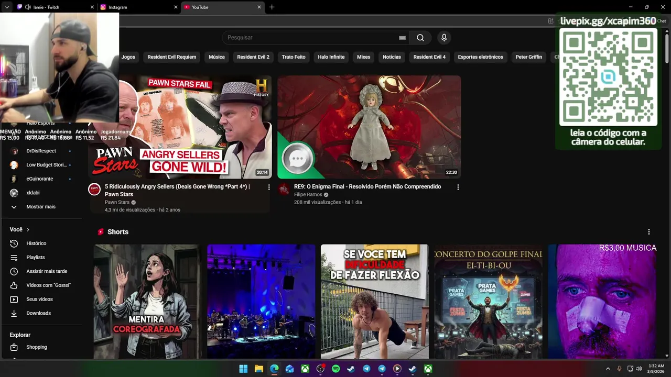
Task: Open the orchestra concert stage Short
Action: tap(261, 302)
